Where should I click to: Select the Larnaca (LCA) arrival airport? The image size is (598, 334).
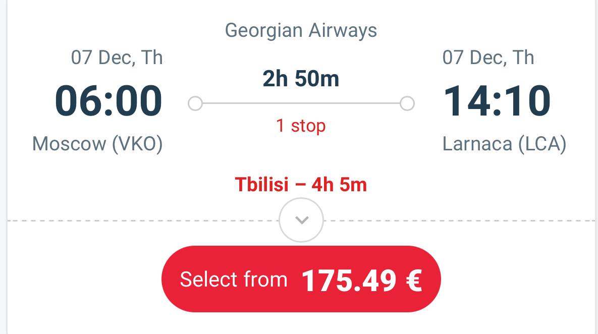tap(504, 144)
